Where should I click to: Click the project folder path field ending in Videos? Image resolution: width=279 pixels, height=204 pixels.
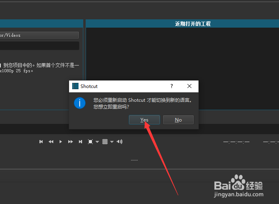point(39,35)
